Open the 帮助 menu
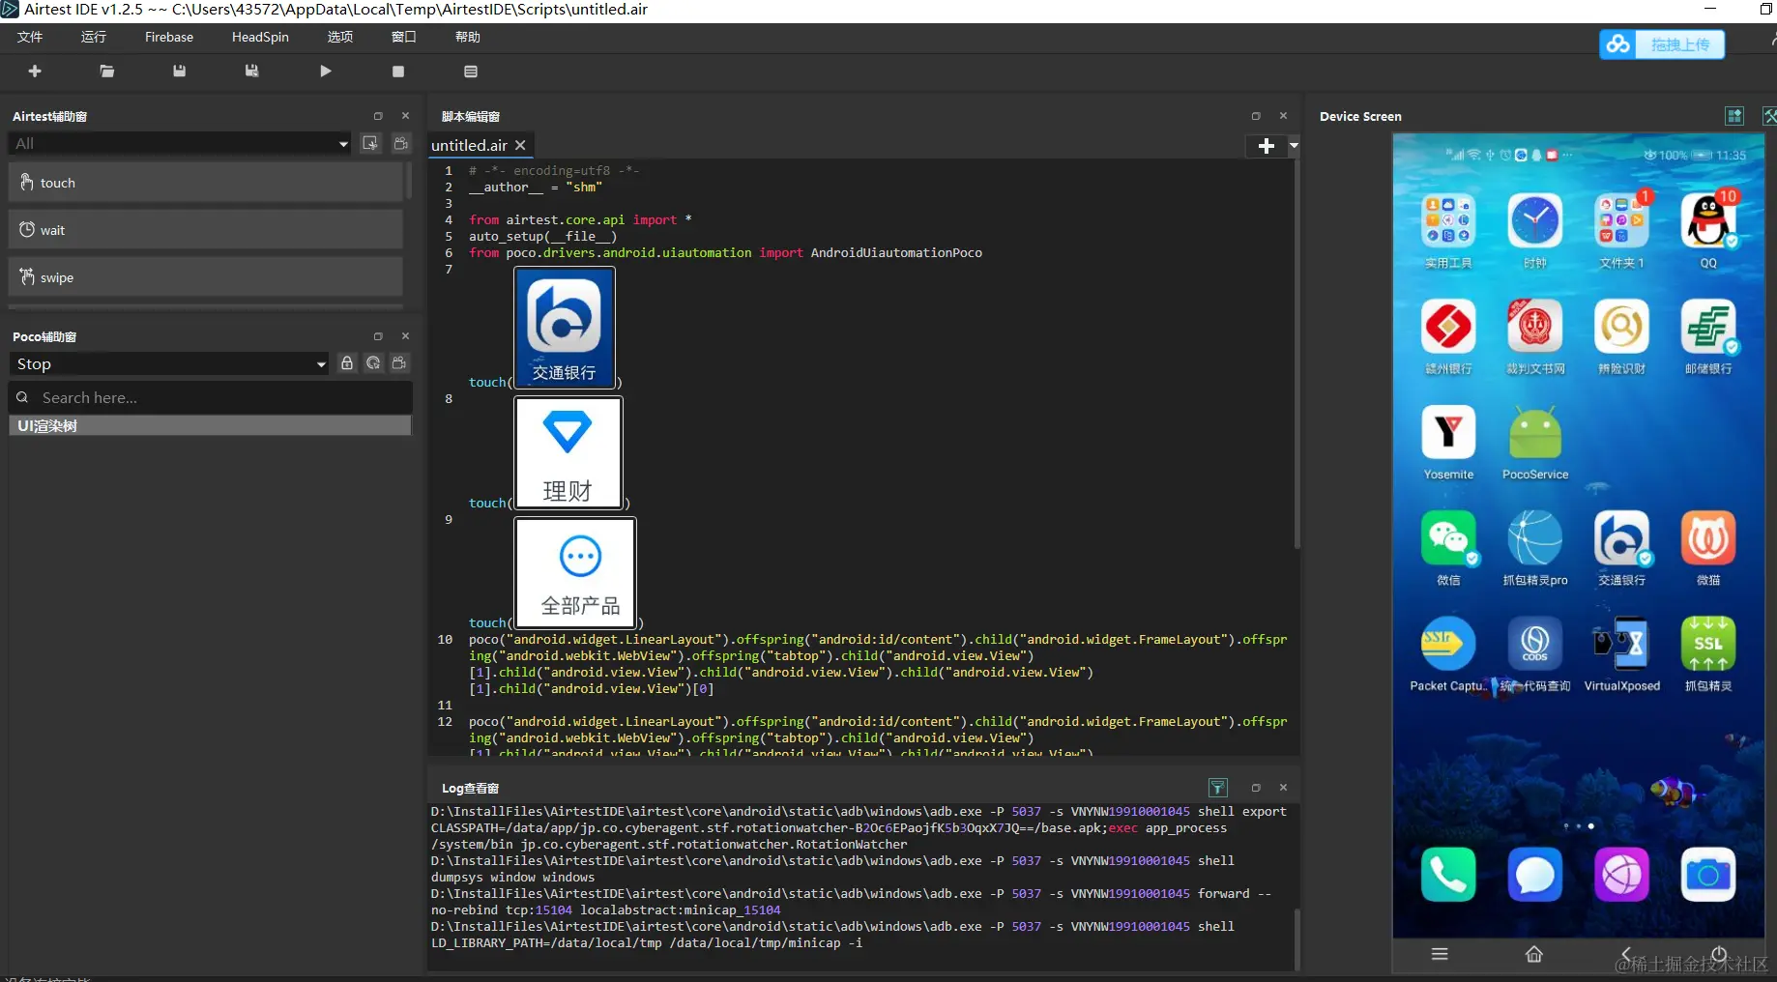Screen dimensions: 1777x982 point(468,37)
